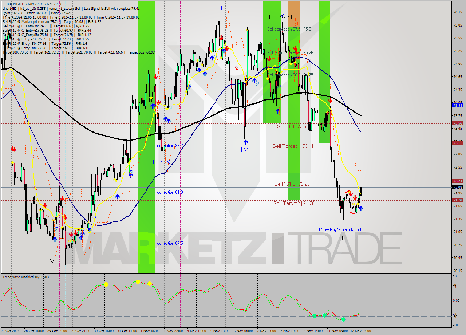Click the '8 Nov 14:00' time label
Image resolution: width=466 pixels, height=335 pixels.
(313, 331)
